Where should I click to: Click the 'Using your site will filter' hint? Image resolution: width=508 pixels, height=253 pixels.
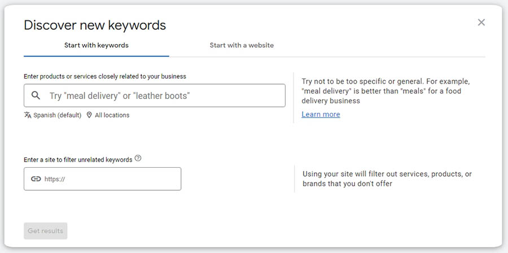(387, 178)
